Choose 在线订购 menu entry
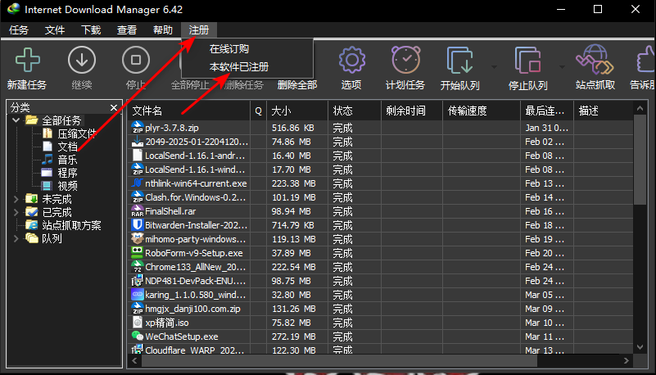Image resolution: width=656 pixels, height=375 pixels. [247, 49]
